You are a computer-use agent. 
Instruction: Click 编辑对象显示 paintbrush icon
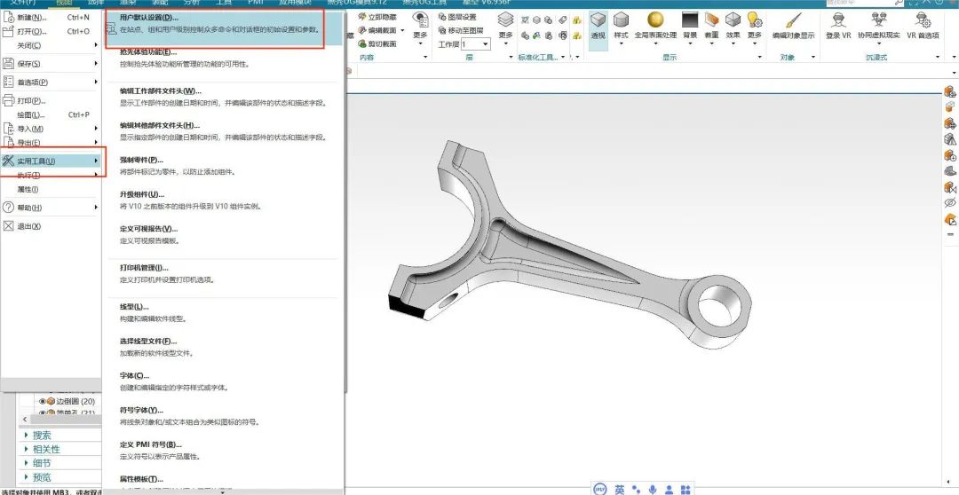793,20
